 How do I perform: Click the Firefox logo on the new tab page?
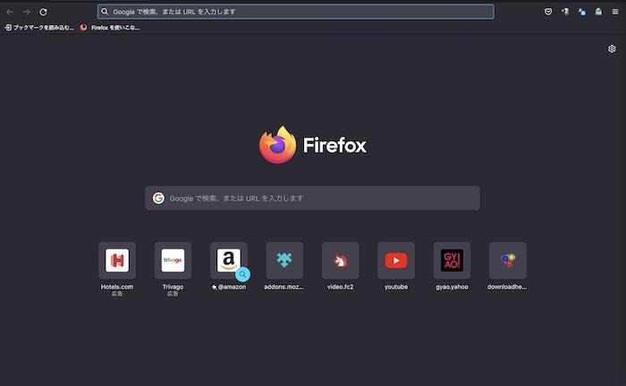[277, 145]
